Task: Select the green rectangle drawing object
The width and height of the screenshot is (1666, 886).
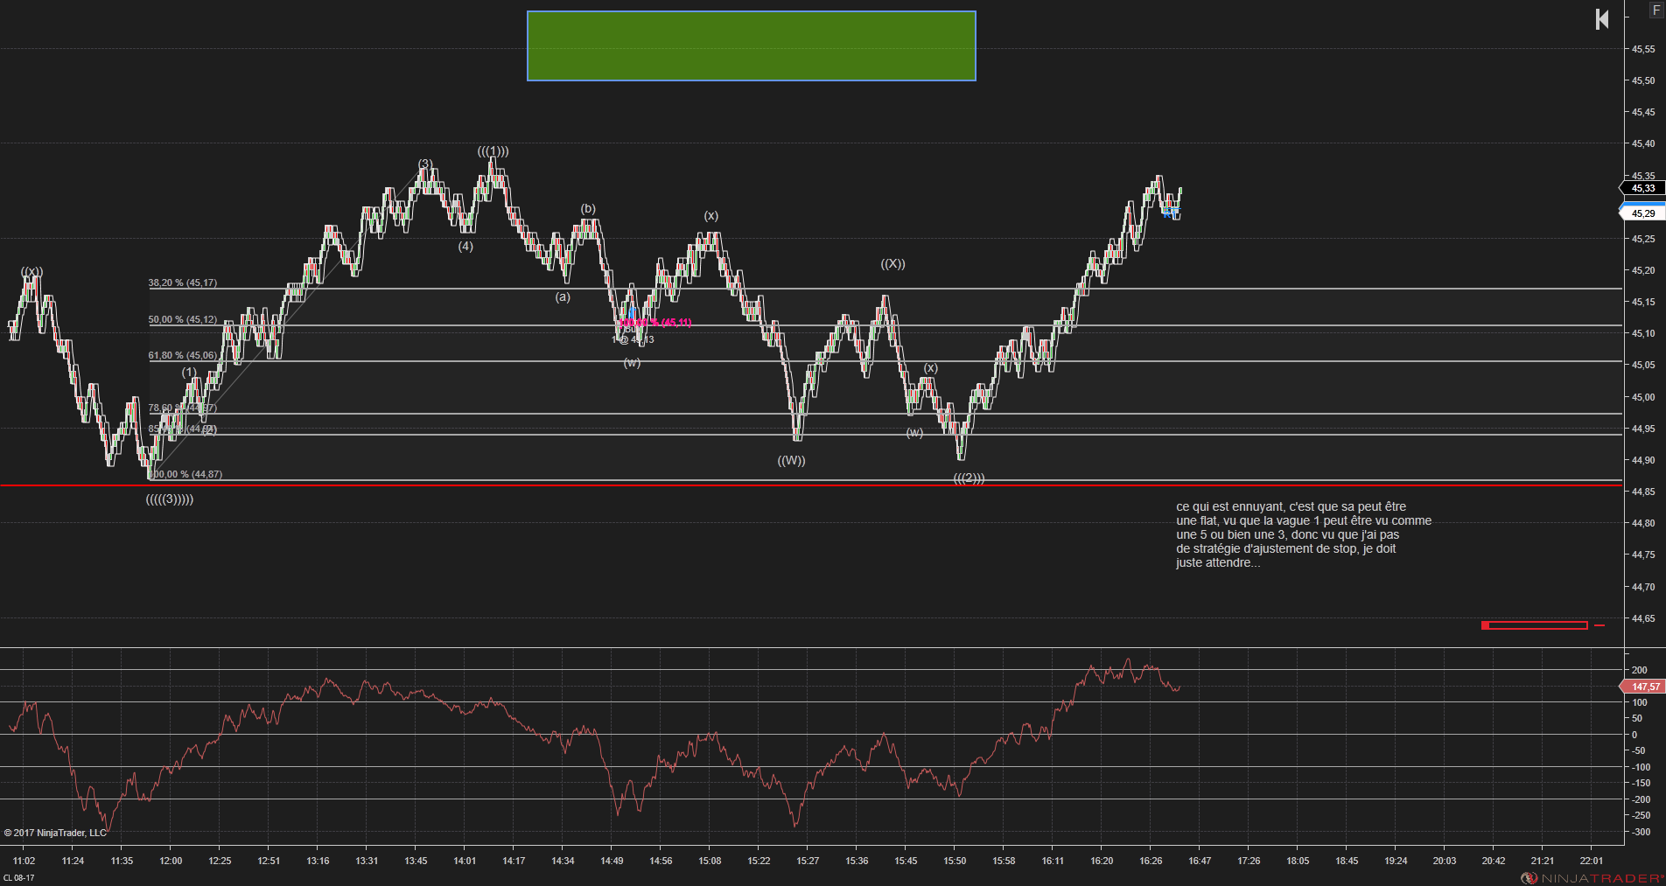Action: tap(752, 45)
